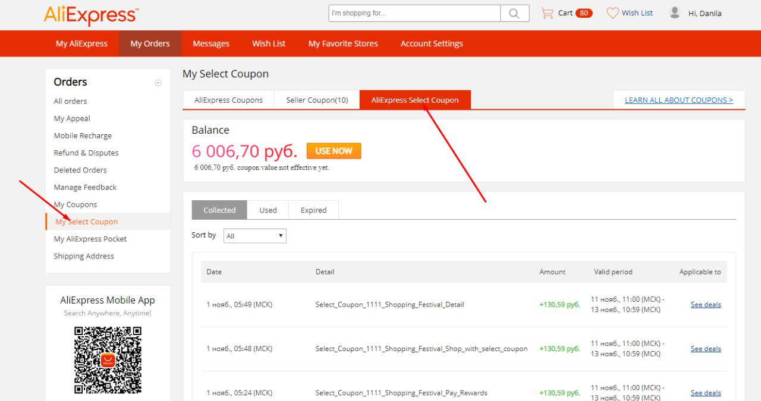The width and height of the screenshot is (761, 401).
Task: Click the cart item count badge 80
Action: coord(584,13)
